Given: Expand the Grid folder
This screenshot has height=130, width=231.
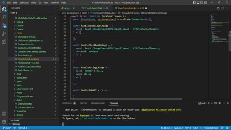Looking at the screenshot, I should pos(18,74).
